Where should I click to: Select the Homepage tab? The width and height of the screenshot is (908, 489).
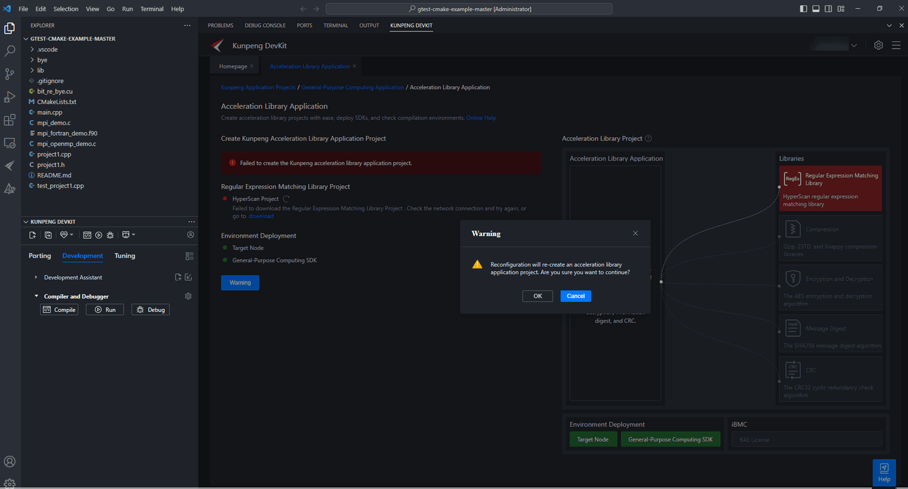233,66
